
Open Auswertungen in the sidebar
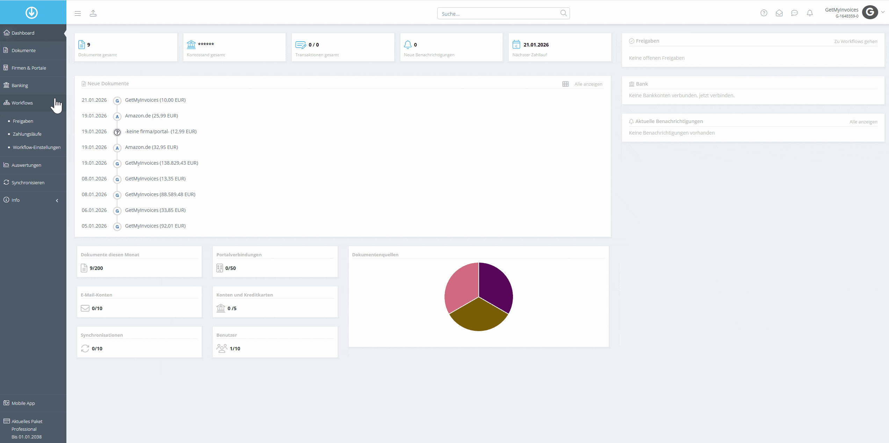tap(33, 165)
